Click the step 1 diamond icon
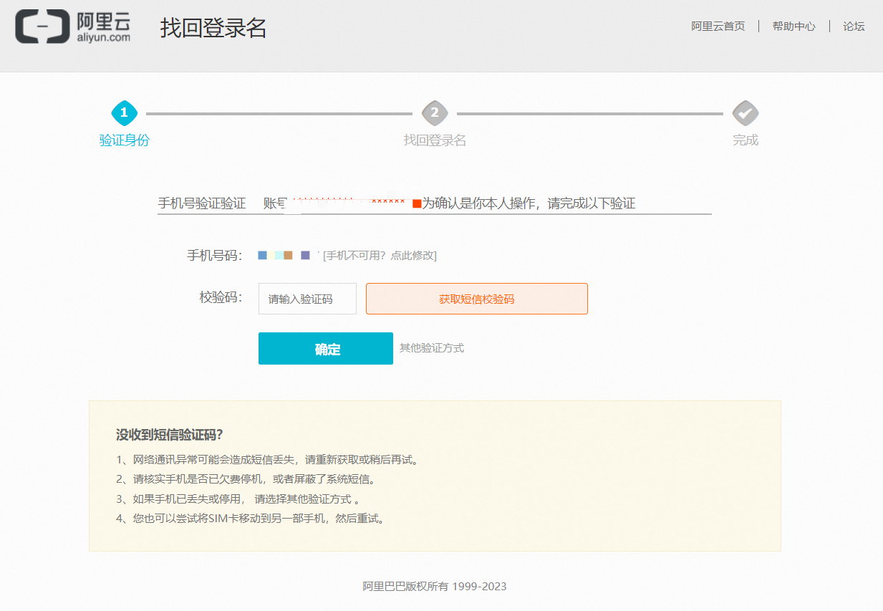Screen dimensions: 883x611 124,113
